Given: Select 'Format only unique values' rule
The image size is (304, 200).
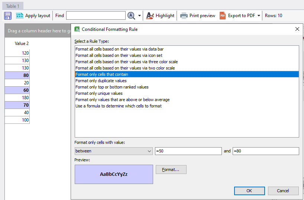Looking at the screenshot, I should (99, 93).
